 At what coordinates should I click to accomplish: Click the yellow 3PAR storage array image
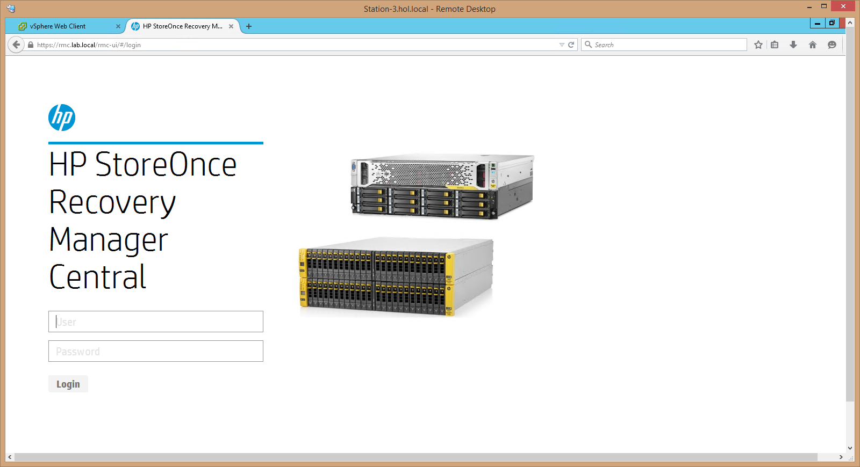[396, 277]
